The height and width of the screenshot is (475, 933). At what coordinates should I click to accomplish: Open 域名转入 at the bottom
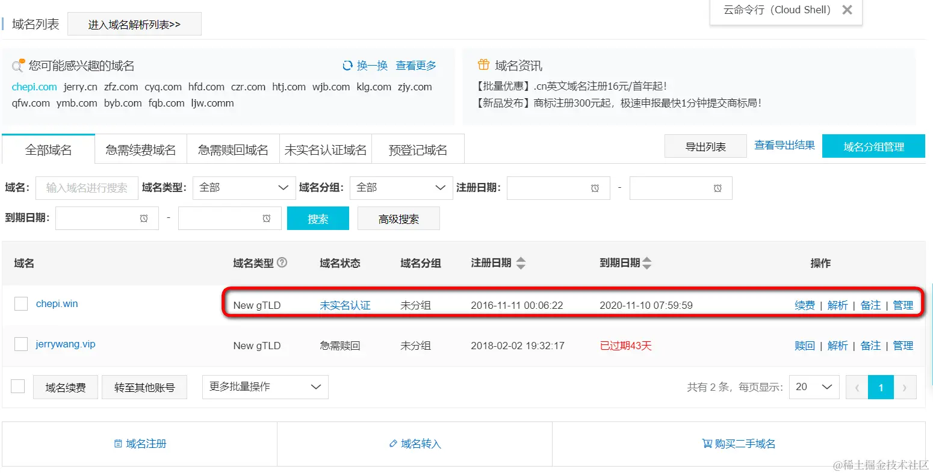coord(421,444)
